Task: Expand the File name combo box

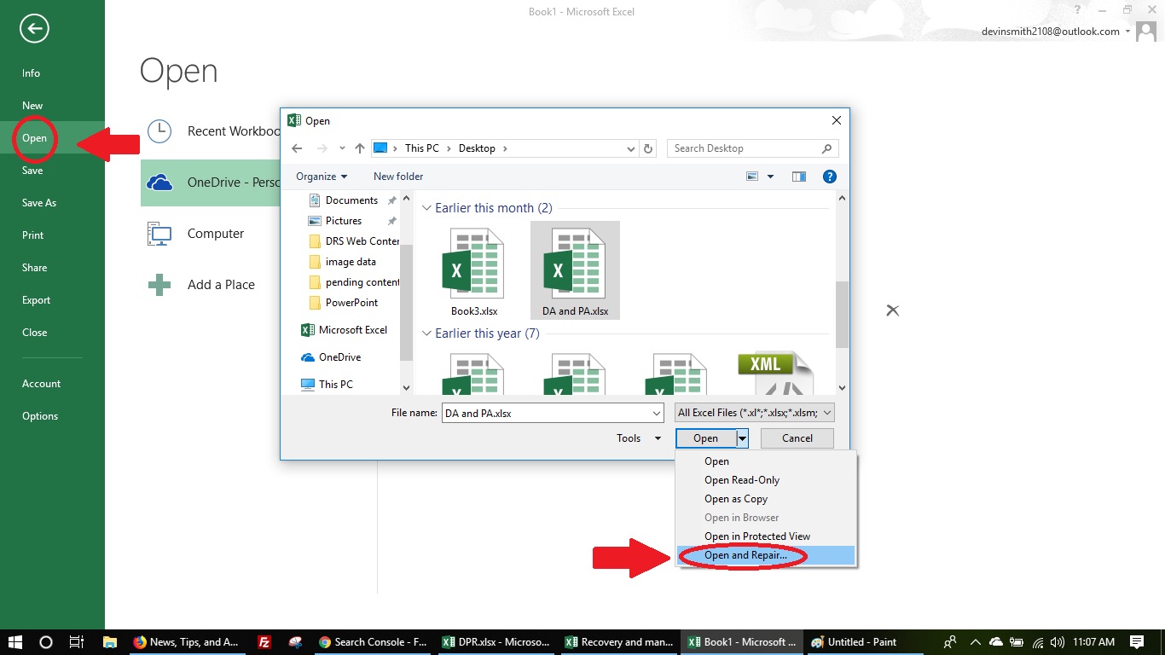Action: pyautogui.click(x=657, y=413)
